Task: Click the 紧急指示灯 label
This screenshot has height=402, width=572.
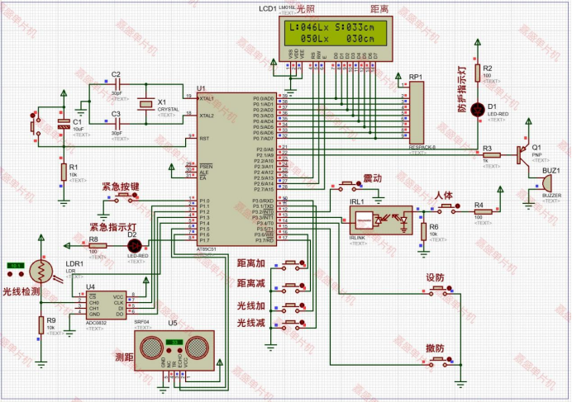Action: point(113,228)
